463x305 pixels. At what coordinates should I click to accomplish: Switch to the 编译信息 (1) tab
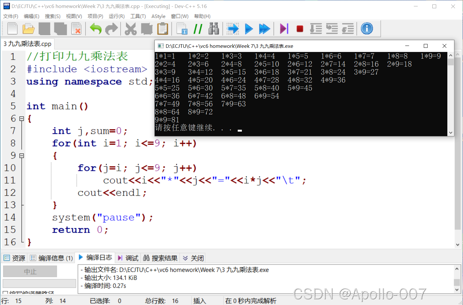tap(51, 258)
